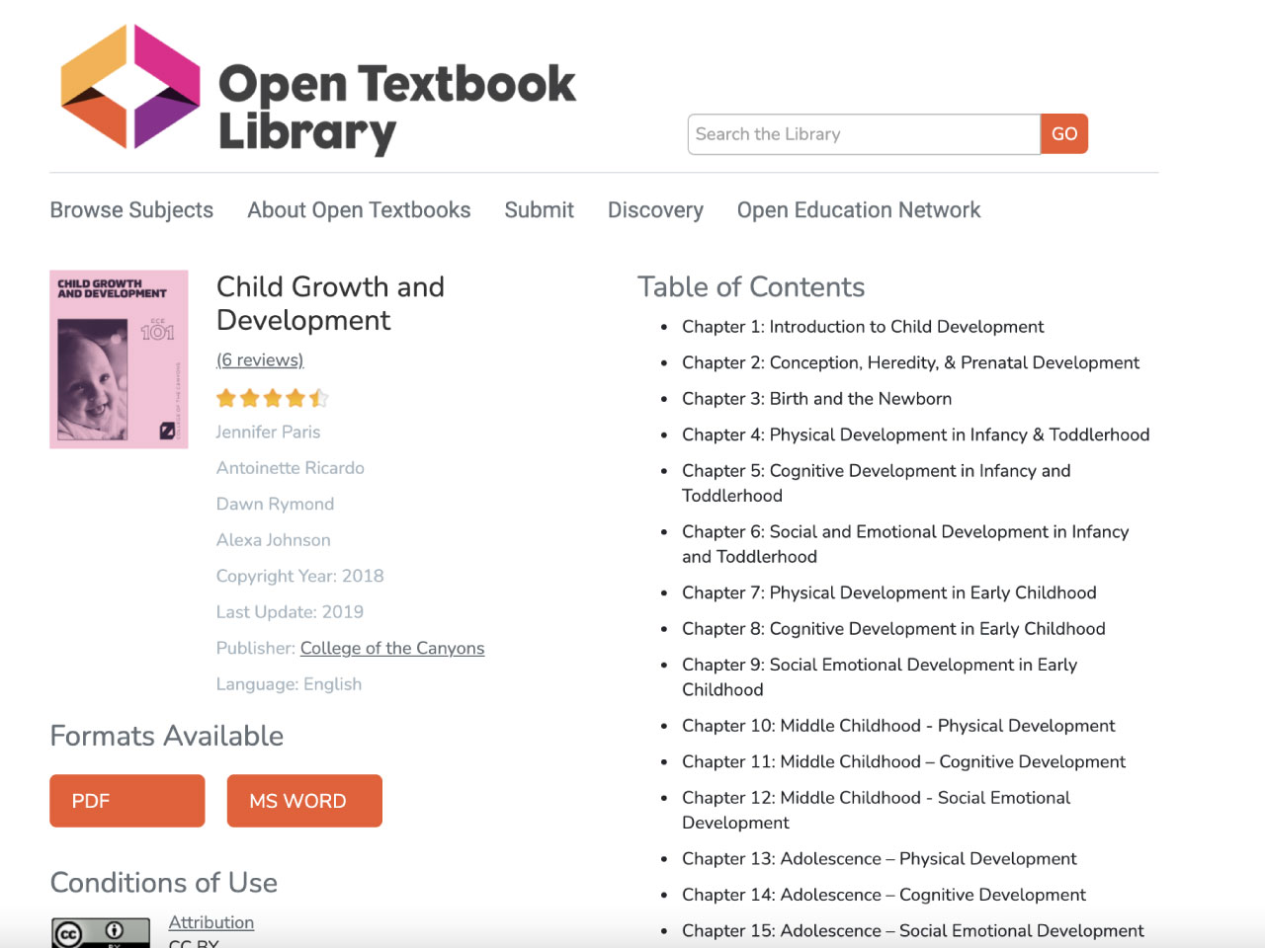
Task: Click Chapter 13: Adolescence – Physical Development
Action: 880,859
